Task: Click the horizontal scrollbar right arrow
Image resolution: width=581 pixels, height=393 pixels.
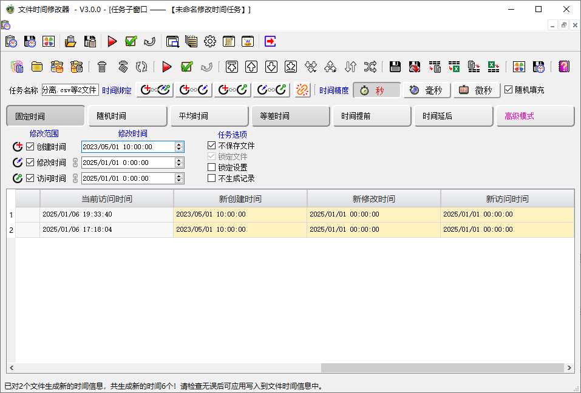Action: (569, 368)
